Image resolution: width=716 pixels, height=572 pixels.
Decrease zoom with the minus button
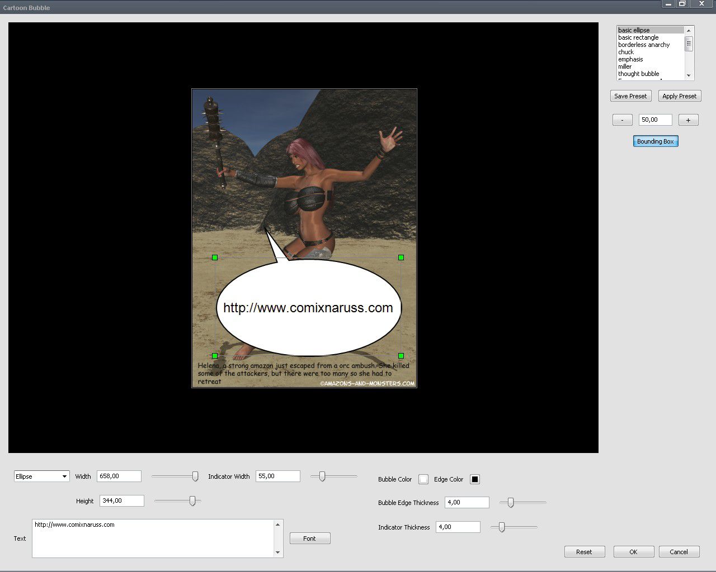tap(622, 120)
